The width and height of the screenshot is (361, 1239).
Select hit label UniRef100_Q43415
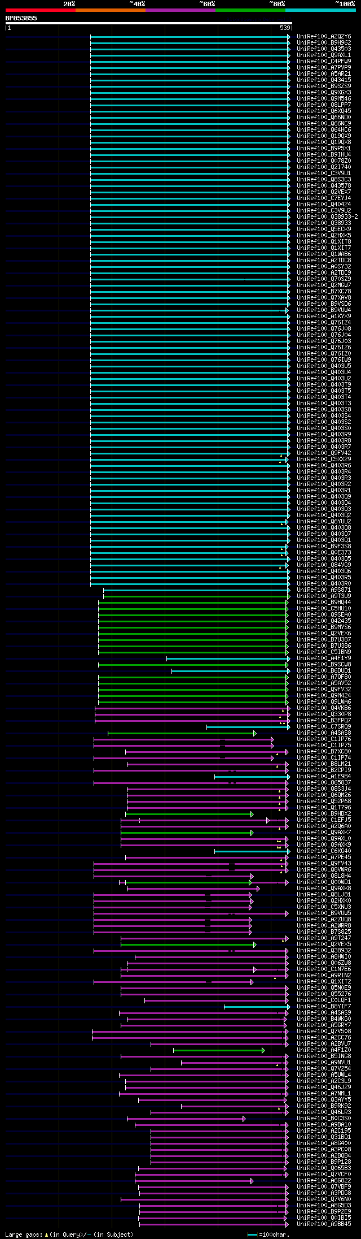click(x=324, y=80)
